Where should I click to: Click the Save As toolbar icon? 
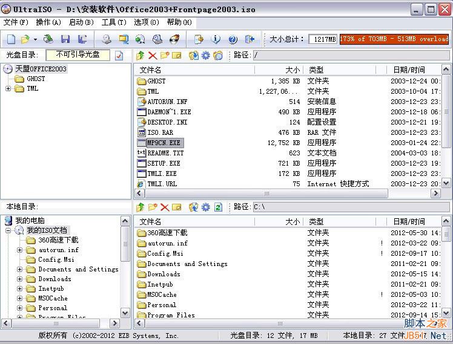[82, 39]
